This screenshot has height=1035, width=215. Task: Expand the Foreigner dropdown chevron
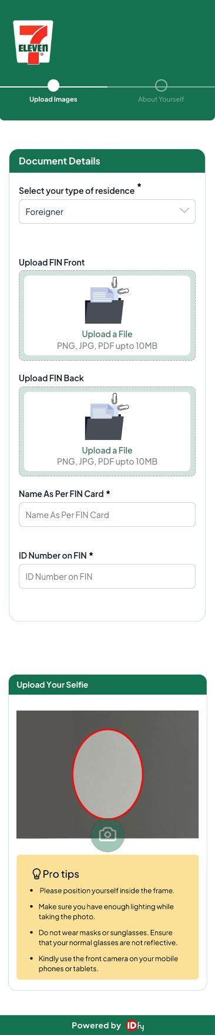[x=184, y=210]
